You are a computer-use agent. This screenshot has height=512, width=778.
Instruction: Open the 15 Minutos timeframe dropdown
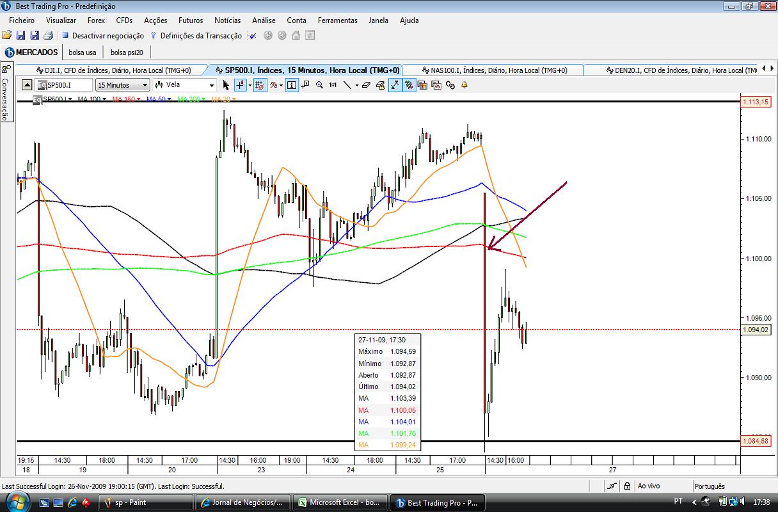[123, 84]
